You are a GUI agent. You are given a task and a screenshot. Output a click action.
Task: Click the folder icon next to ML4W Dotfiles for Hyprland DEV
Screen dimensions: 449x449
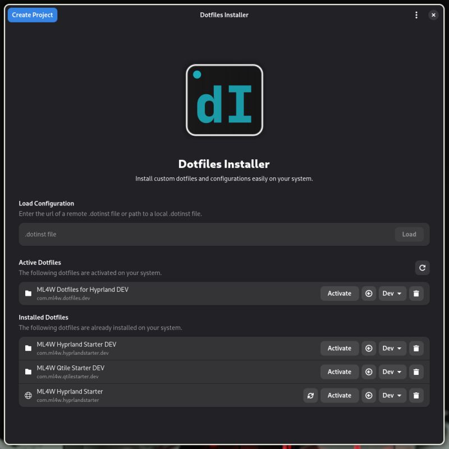pos(28,293)
